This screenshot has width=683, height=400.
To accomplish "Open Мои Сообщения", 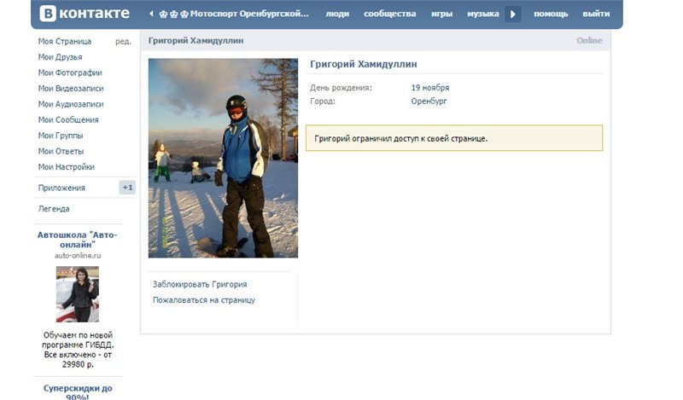I will 68,119.
